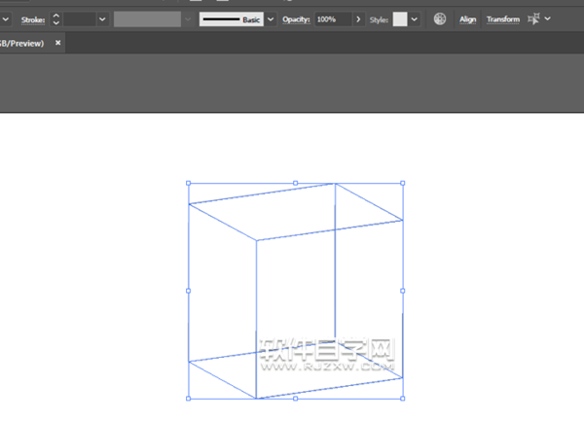Expand the stroke weight dropdown arrow
The height and width of the screenshot is (421, 584).
(102, 18)
